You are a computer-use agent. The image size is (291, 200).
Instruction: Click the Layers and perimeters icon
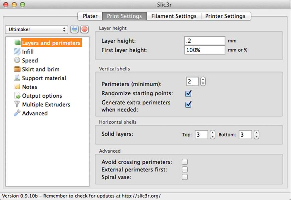tap(17, 43)
